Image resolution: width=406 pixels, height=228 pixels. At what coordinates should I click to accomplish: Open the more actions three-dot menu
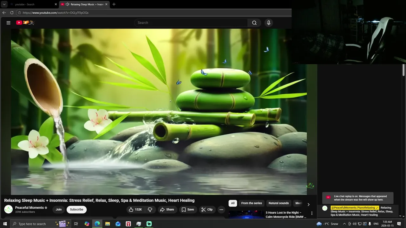point(221,210)
